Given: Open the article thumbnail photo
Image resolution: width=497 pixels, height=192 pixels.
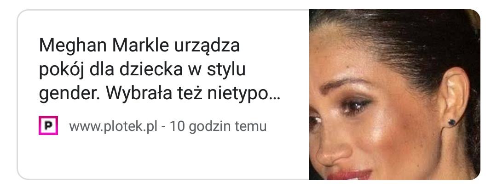Looking at the screenshot, I should pos(395,95).
